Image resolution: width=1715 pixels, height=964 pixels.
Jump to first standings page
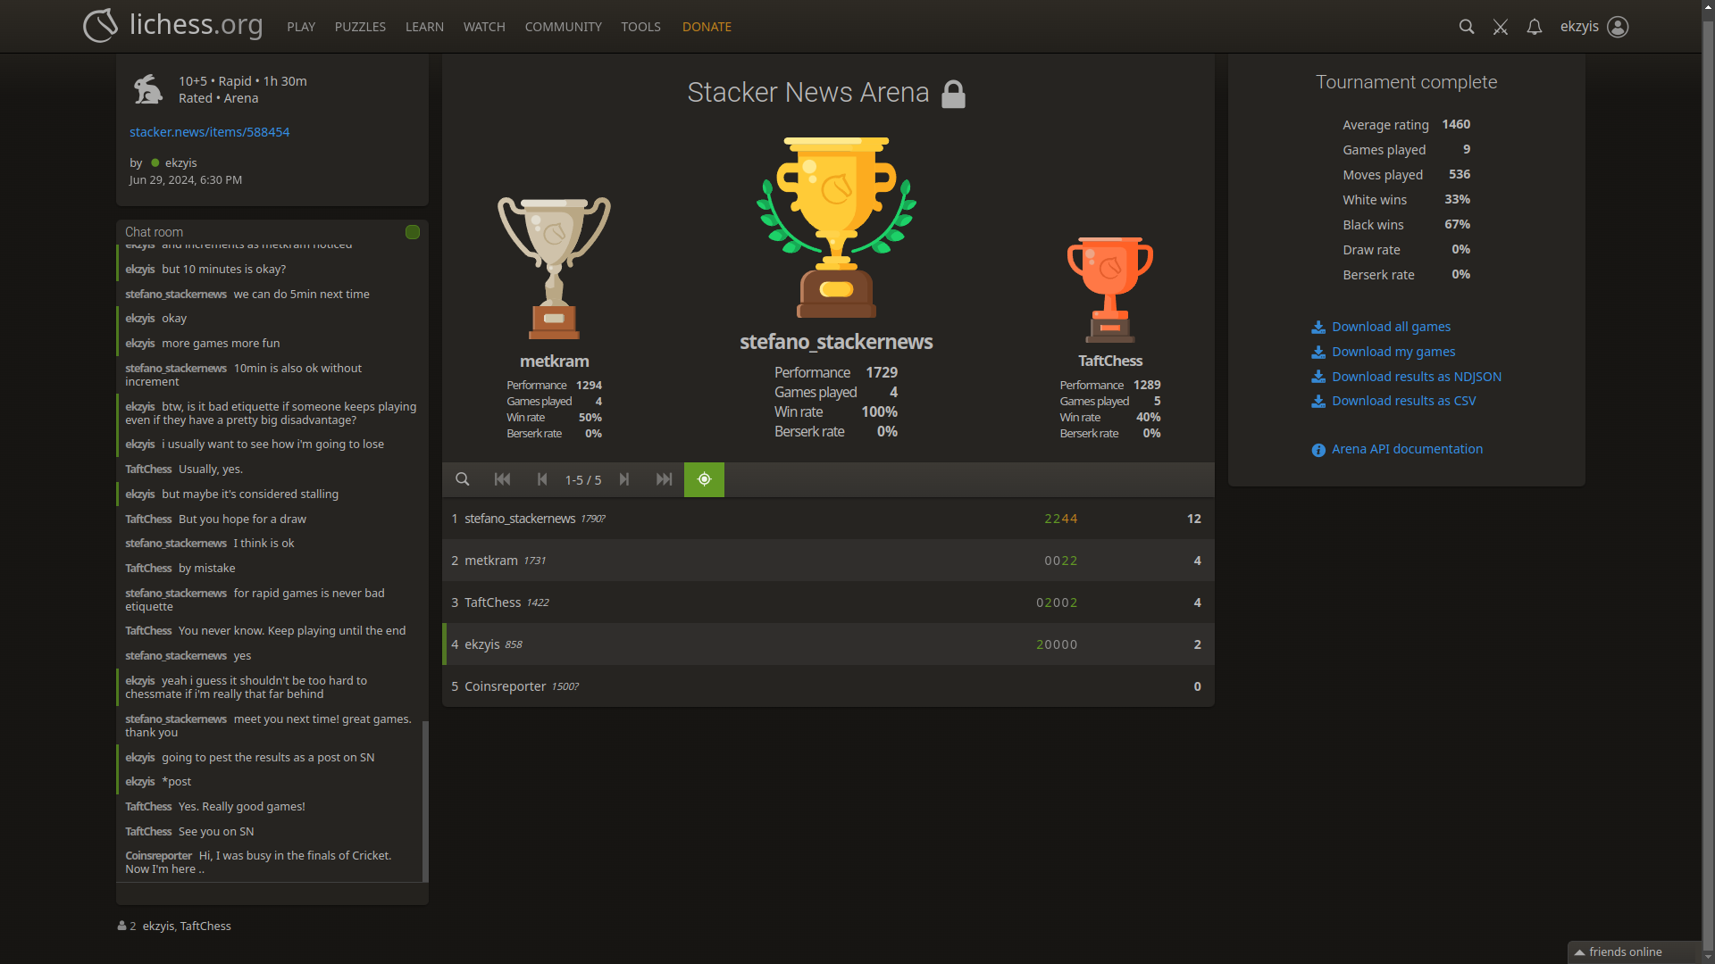pos(502,479)
